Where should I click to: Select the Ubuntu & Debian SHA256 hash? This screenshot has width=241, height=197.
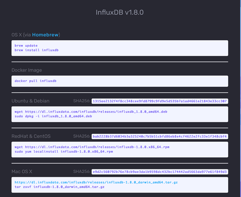pyautogui.click(x=160, y=101)
